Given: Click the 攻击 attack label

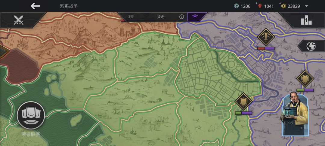Looking at the screenshot, I should (x=161, y=17).
